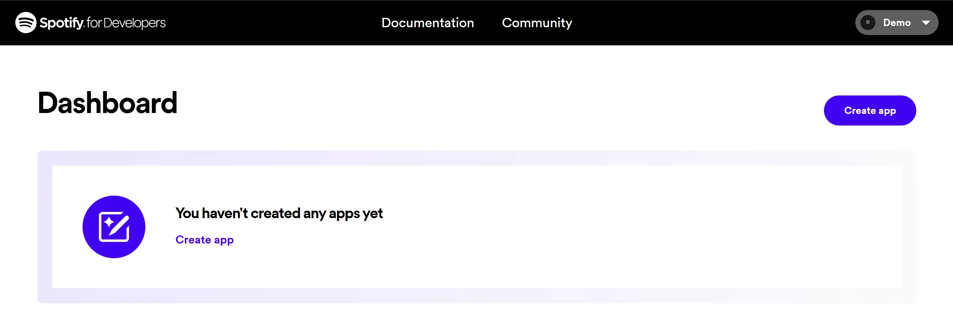Go to the Community nav item
953x323 pixels.
point(536,23)
